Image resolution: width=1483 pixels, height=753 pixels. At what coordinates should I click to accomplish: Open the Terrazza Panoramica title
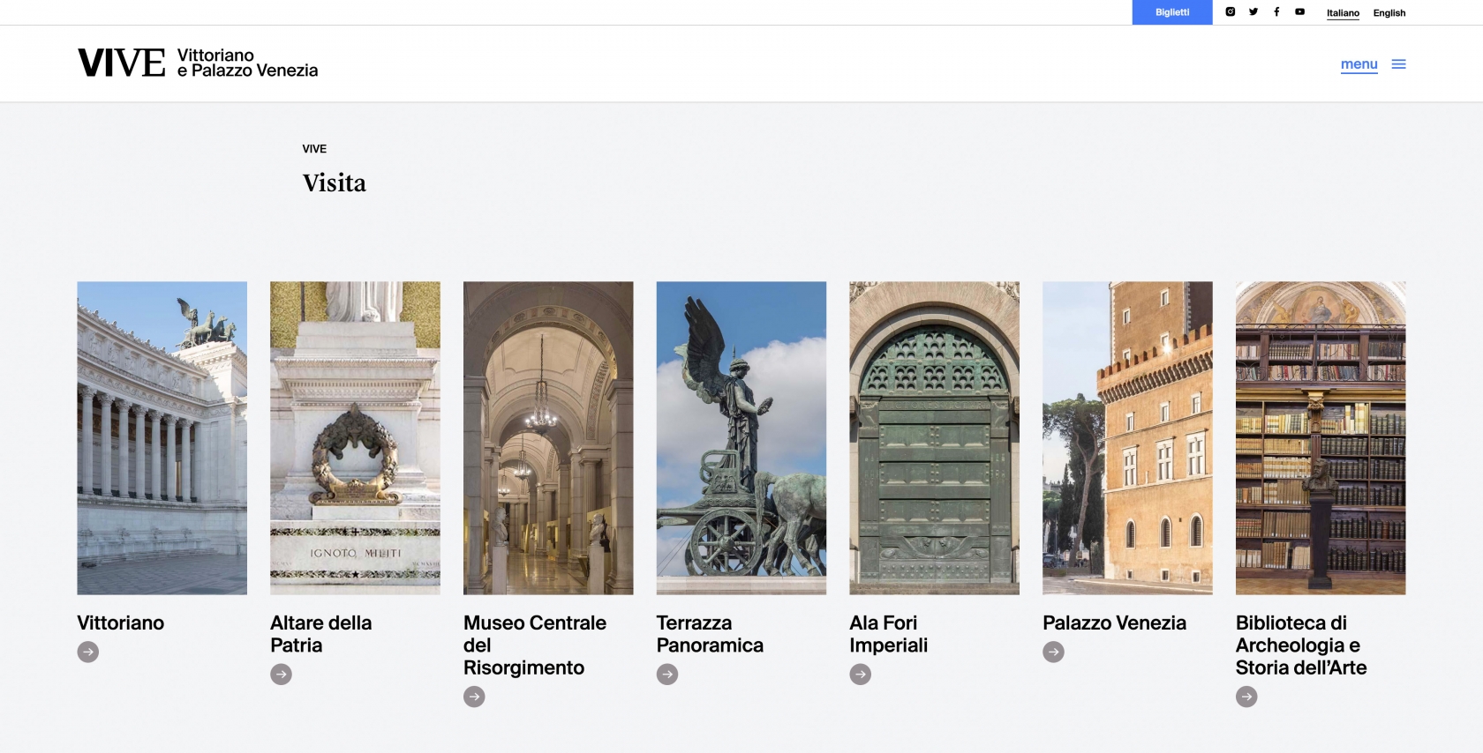click(710, 634)
